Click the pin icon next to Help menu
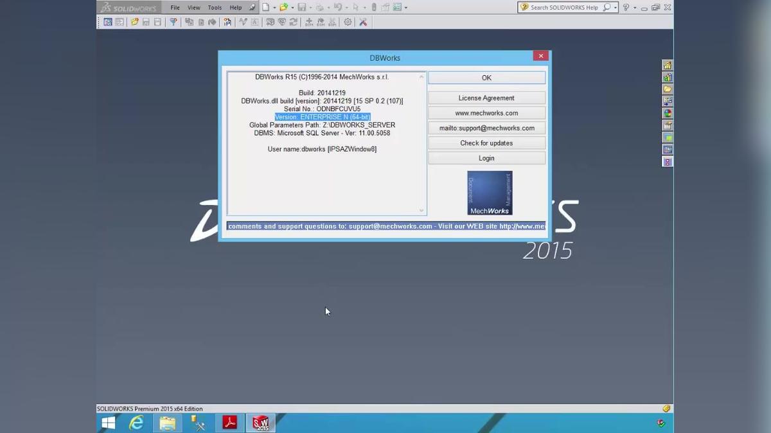Screen dimensions: 771x433 coord(252,8)
